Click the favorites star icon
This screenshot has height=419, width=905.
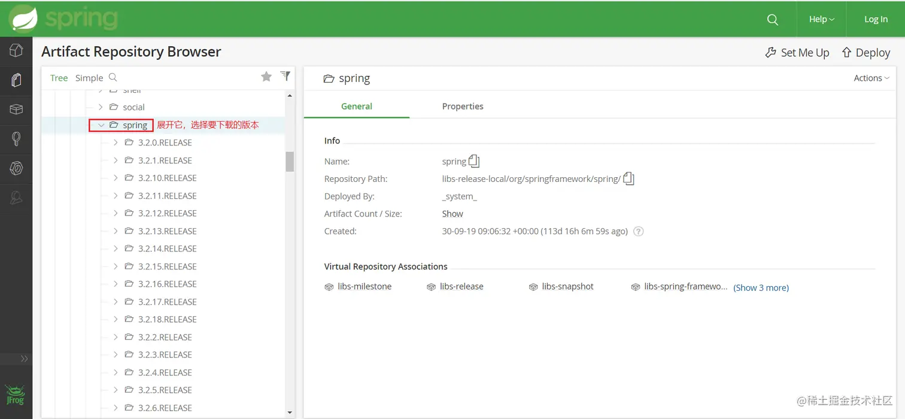[x=266, y=76]
